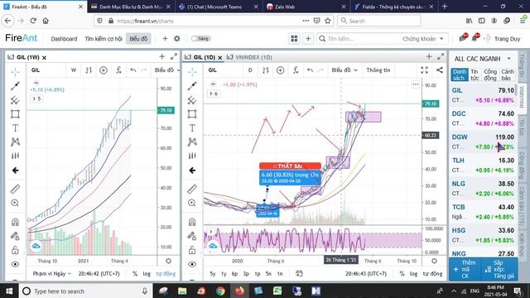Toggle the Sáng light theme switch
This screenshot has height=298, width=530.
tap(200, 39)
